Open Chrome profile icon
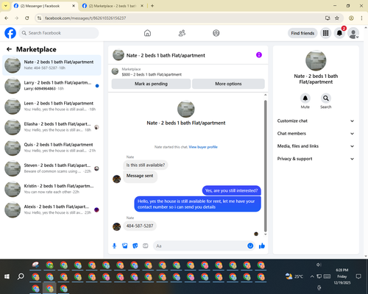Viewport: 368px width, 294px height. (351, 18)
